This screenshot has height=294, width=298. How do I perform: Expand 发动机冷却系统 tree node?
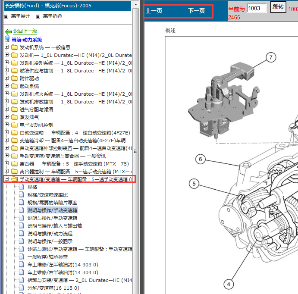click(x=6, y=63)
